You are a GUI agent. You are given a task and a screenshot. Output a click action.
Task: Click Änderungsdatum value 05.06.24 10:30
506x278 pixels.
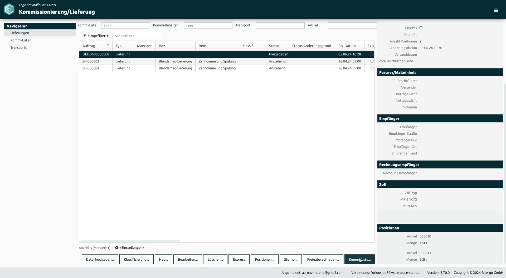point(431,48)
